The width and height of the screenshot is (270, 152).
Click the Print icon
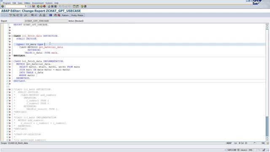(49, 6)
